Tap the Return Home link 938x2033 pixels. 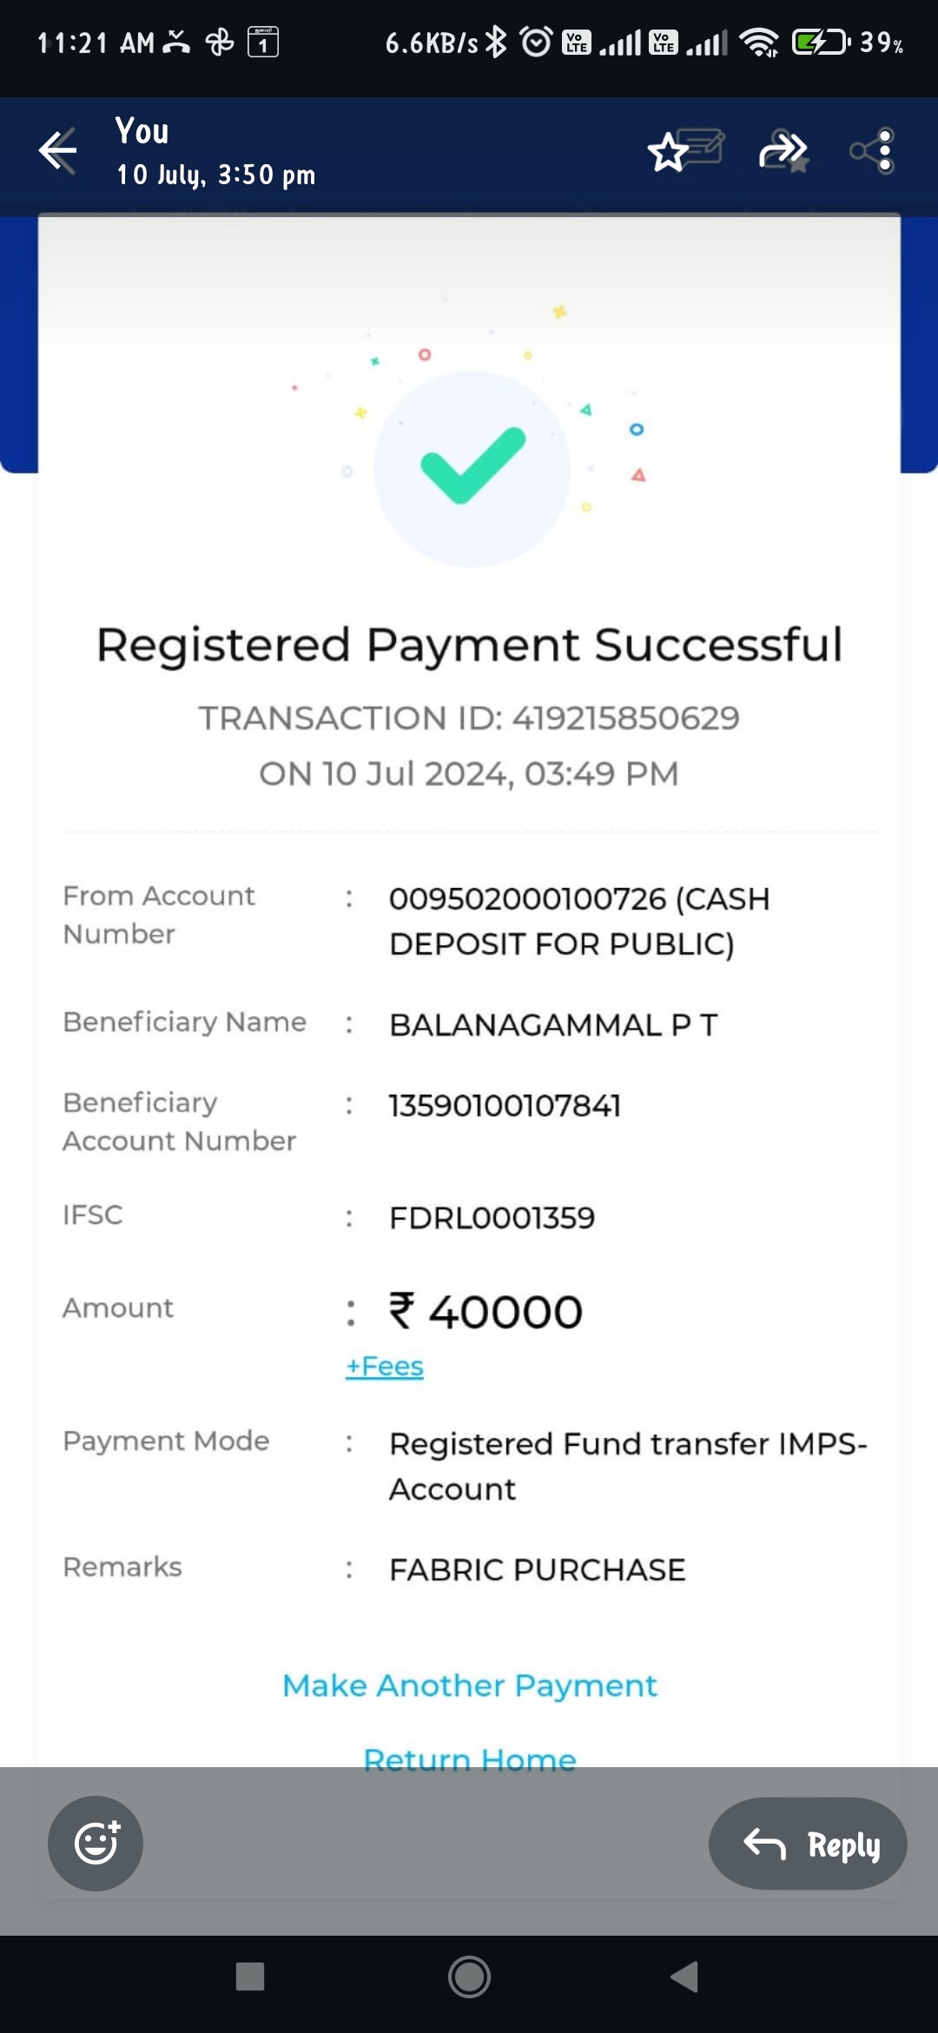click(x=470, y=1758)
